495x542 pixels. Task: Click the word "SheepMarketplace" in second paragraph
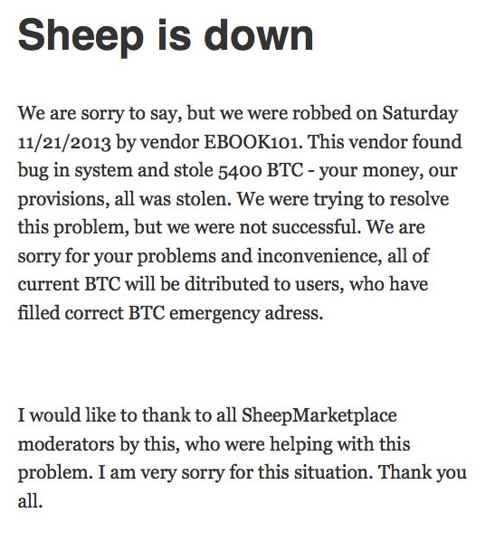point(319,415)
